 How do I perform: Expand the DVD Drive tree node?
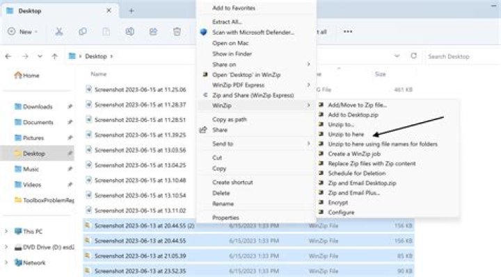click(x=6, y=247)
